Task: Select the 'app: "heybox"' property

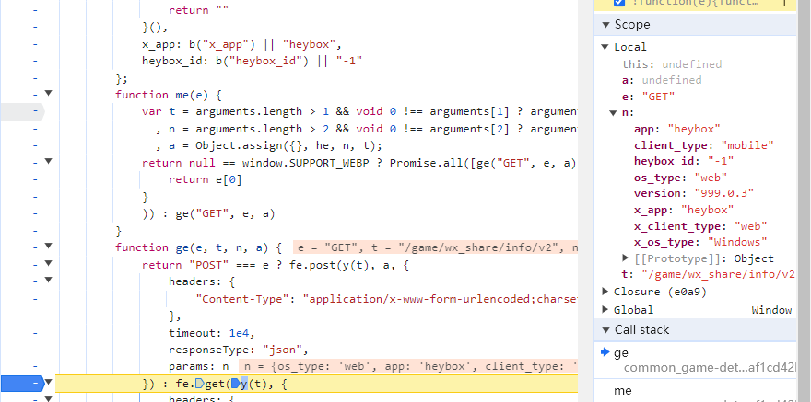Action: [677, 129]
